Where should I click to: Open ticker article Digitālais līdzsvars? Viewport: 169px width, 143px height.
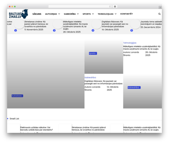coord(115,24)
